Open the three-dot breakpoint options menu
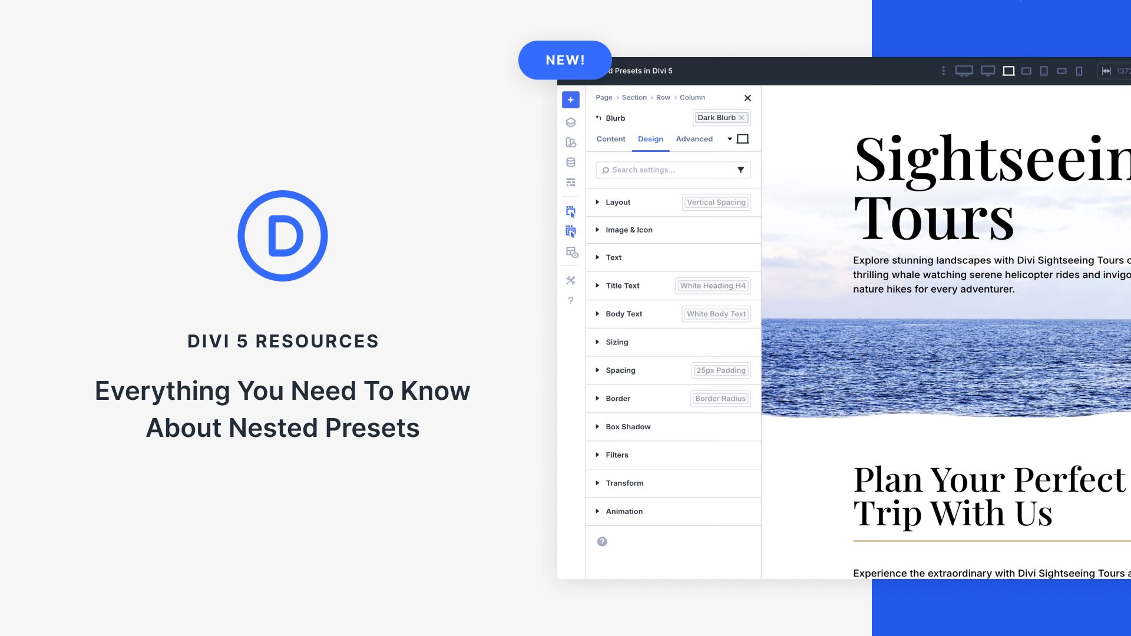The width and height of the screenshot is (1131, 636). click(x=943, y=71)
